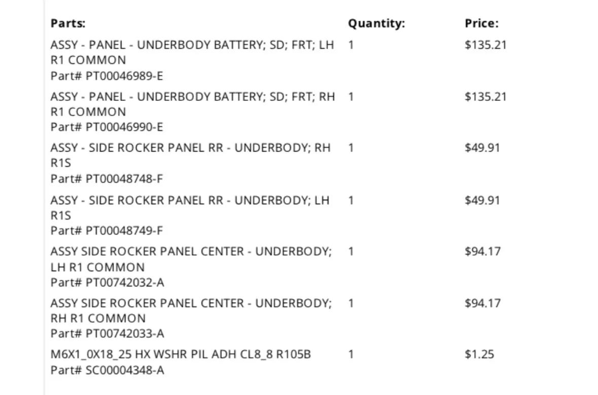Select part number PT00046990-E text
The image size is (598, 395).
tap(124, 127)
